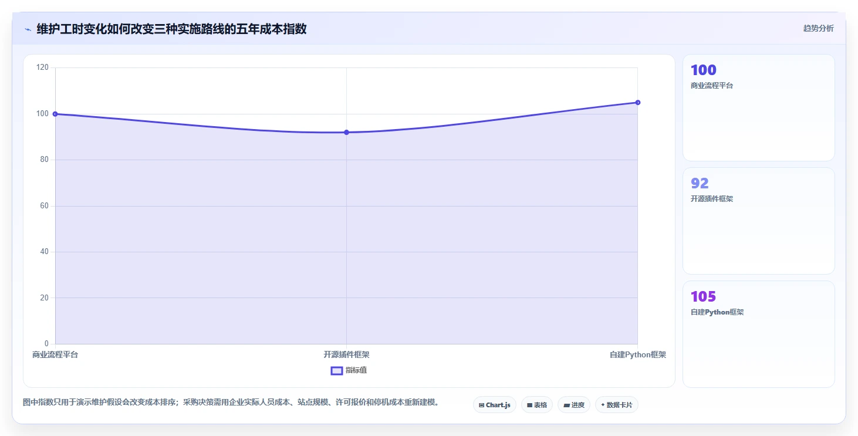Screen dimensions: 858x436
Task: Click the y-axis value 20
Action: tap(44, 298)
